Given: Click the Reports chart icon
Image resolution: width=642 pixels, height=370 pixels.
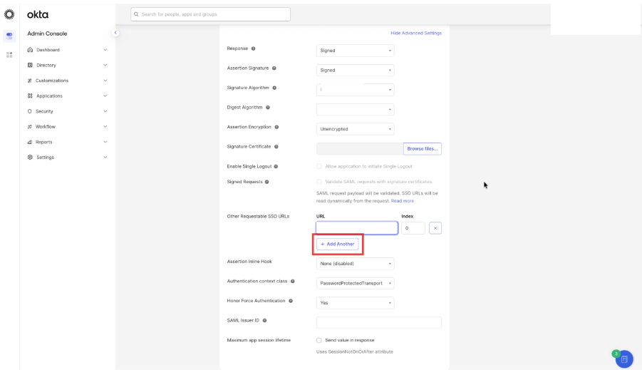Looking at the screenshot, I should 29,142.
